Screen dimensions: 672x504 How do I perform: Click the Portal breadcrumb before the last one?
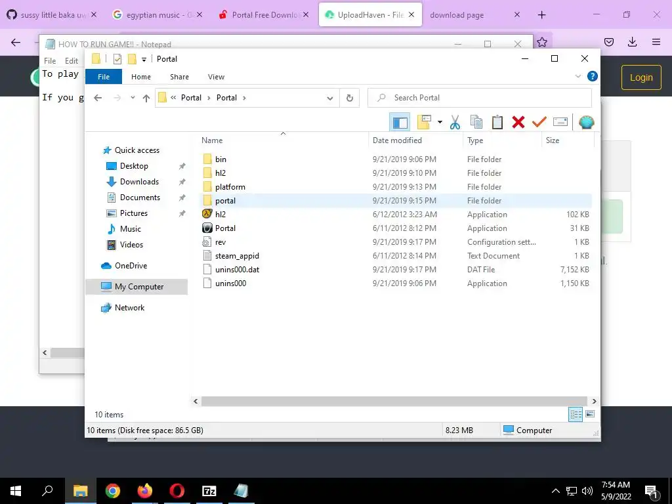(x=191, y=98)
